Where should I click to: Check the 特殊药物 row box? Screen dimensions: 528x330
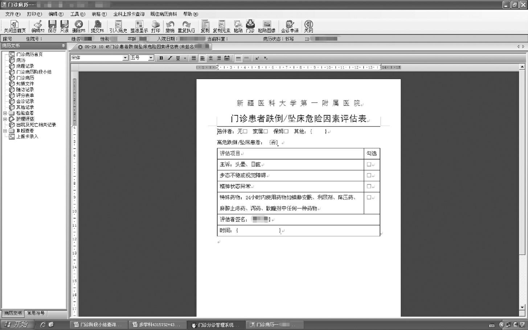369,197
